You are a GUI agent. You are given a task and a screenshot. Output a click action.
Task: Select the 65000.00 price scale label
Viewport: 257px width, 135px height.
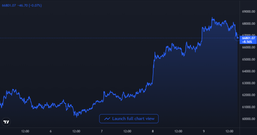click(248, 59)
